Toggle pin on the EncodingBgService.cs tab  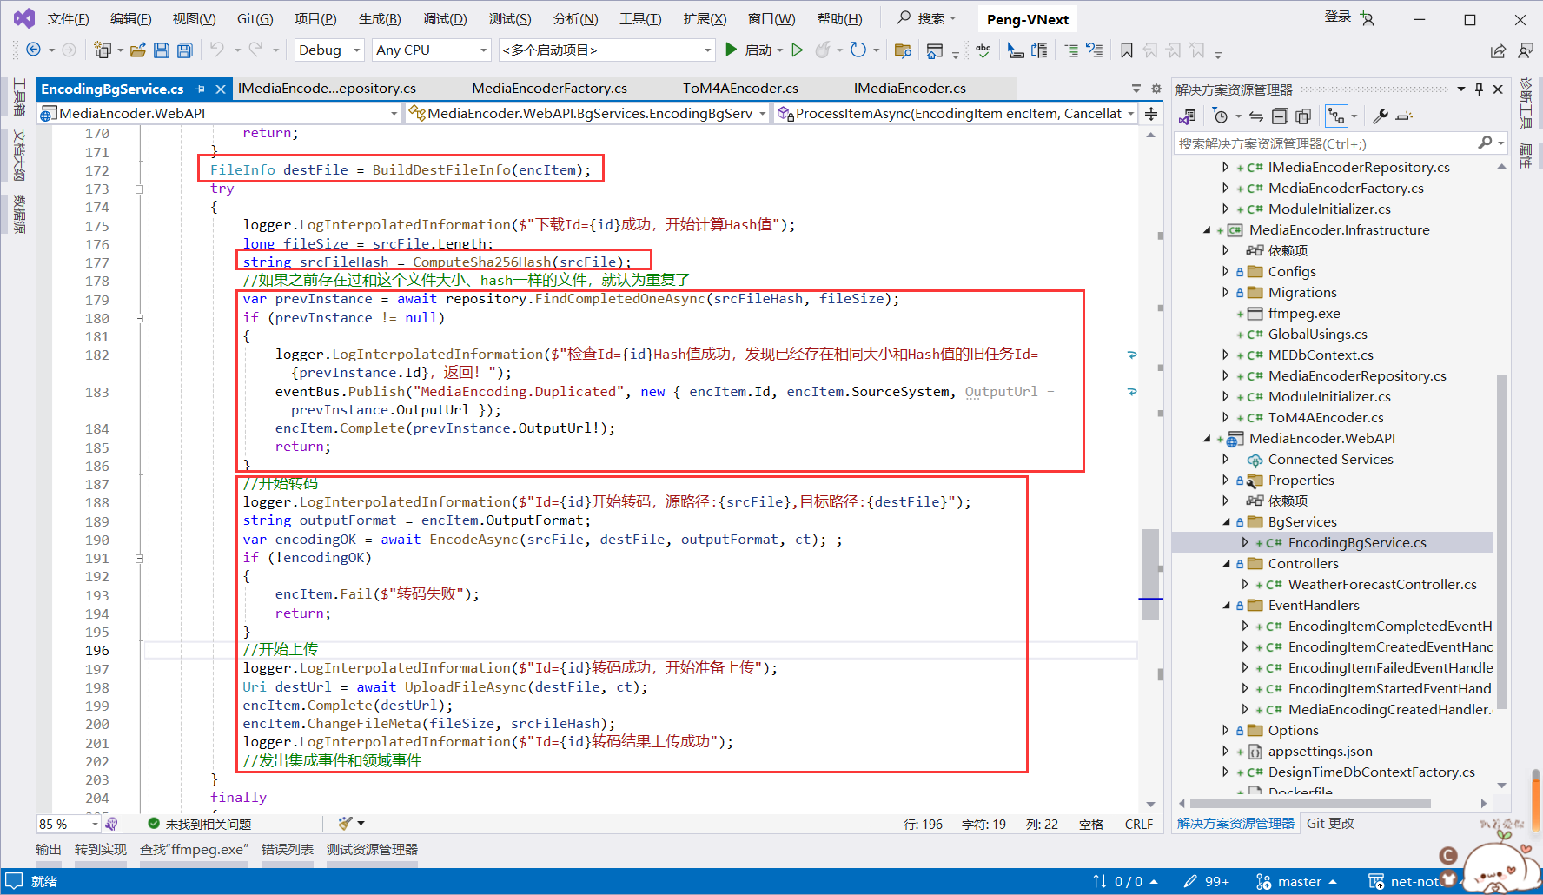201,89
